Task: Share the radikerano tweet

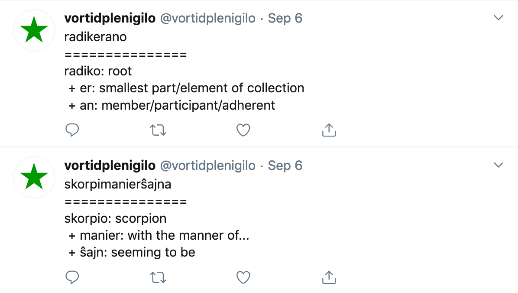Action: pyautogui.click(x=329, y=130)
